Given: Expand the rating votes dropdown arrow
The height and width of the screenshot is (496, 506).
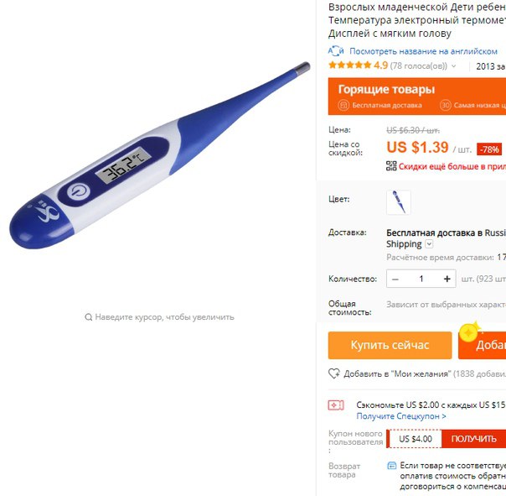Looking at the screenshot, I should pos(454,66).
